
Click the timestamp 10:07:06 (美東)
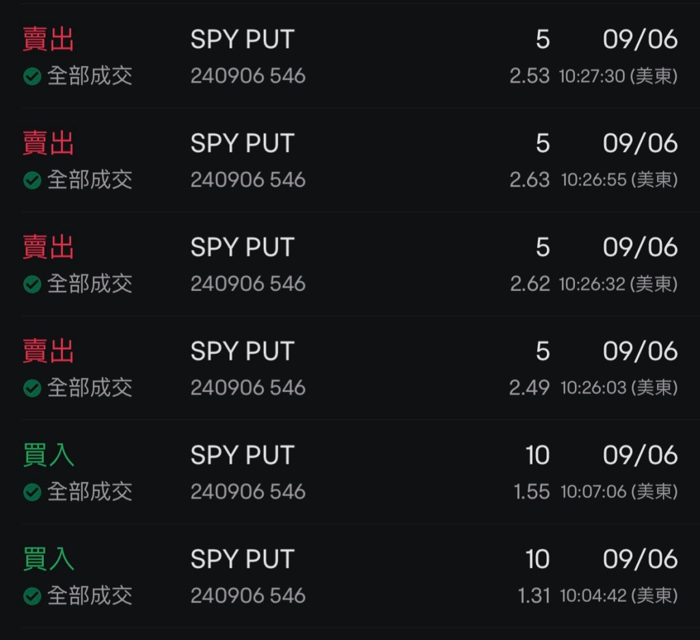tap(619, 492)
